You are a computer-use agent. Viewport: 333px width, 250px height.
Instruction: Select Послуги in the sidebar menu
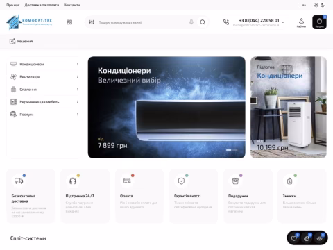[x=26, y=115]
